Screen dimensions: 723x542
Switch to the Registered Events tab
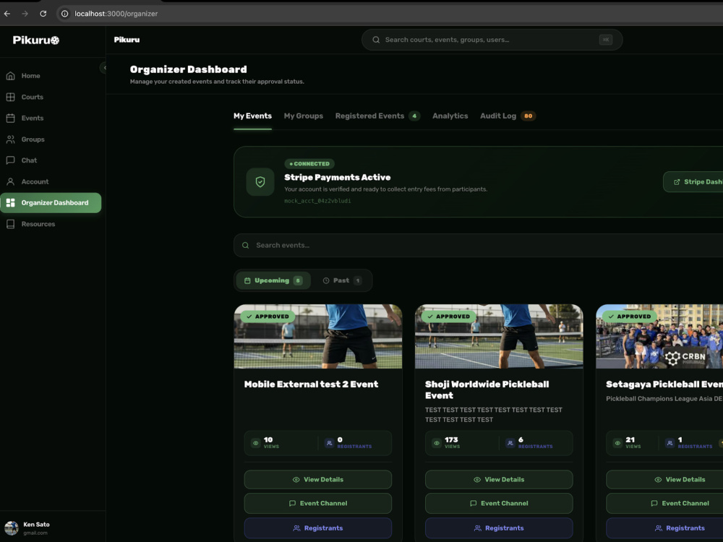point(377,116)
